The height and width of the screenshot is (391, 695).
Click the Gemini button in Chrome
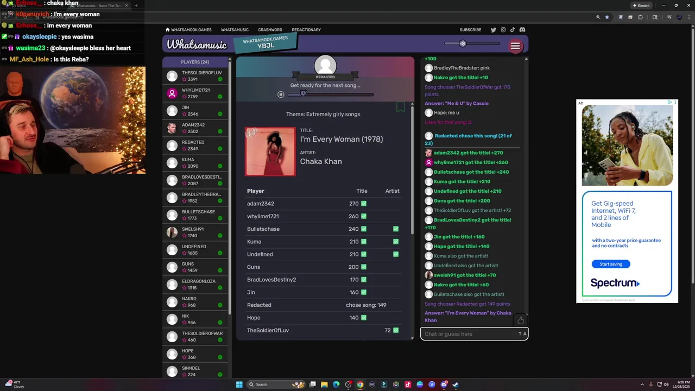tap(641, 5)
